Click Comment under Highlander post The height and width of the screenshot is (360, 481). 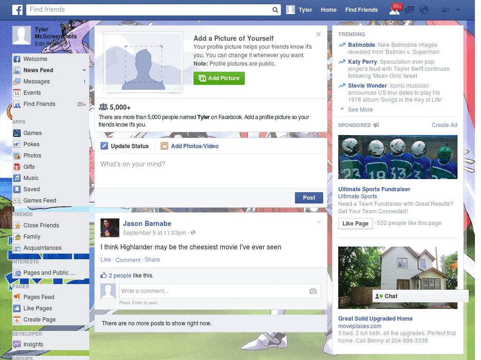pyautogui.click(x=128, y=260)
